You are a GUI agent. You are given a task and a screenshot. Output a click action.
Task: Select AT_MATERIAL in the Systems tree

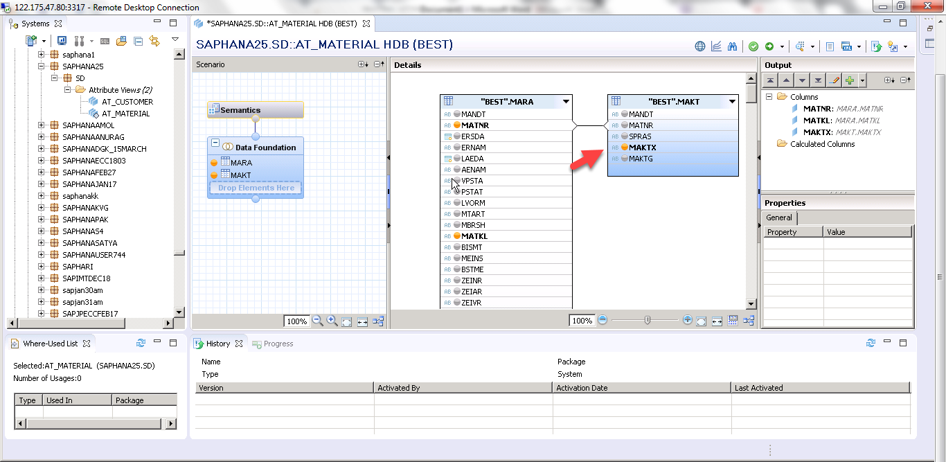coord(125,114)
